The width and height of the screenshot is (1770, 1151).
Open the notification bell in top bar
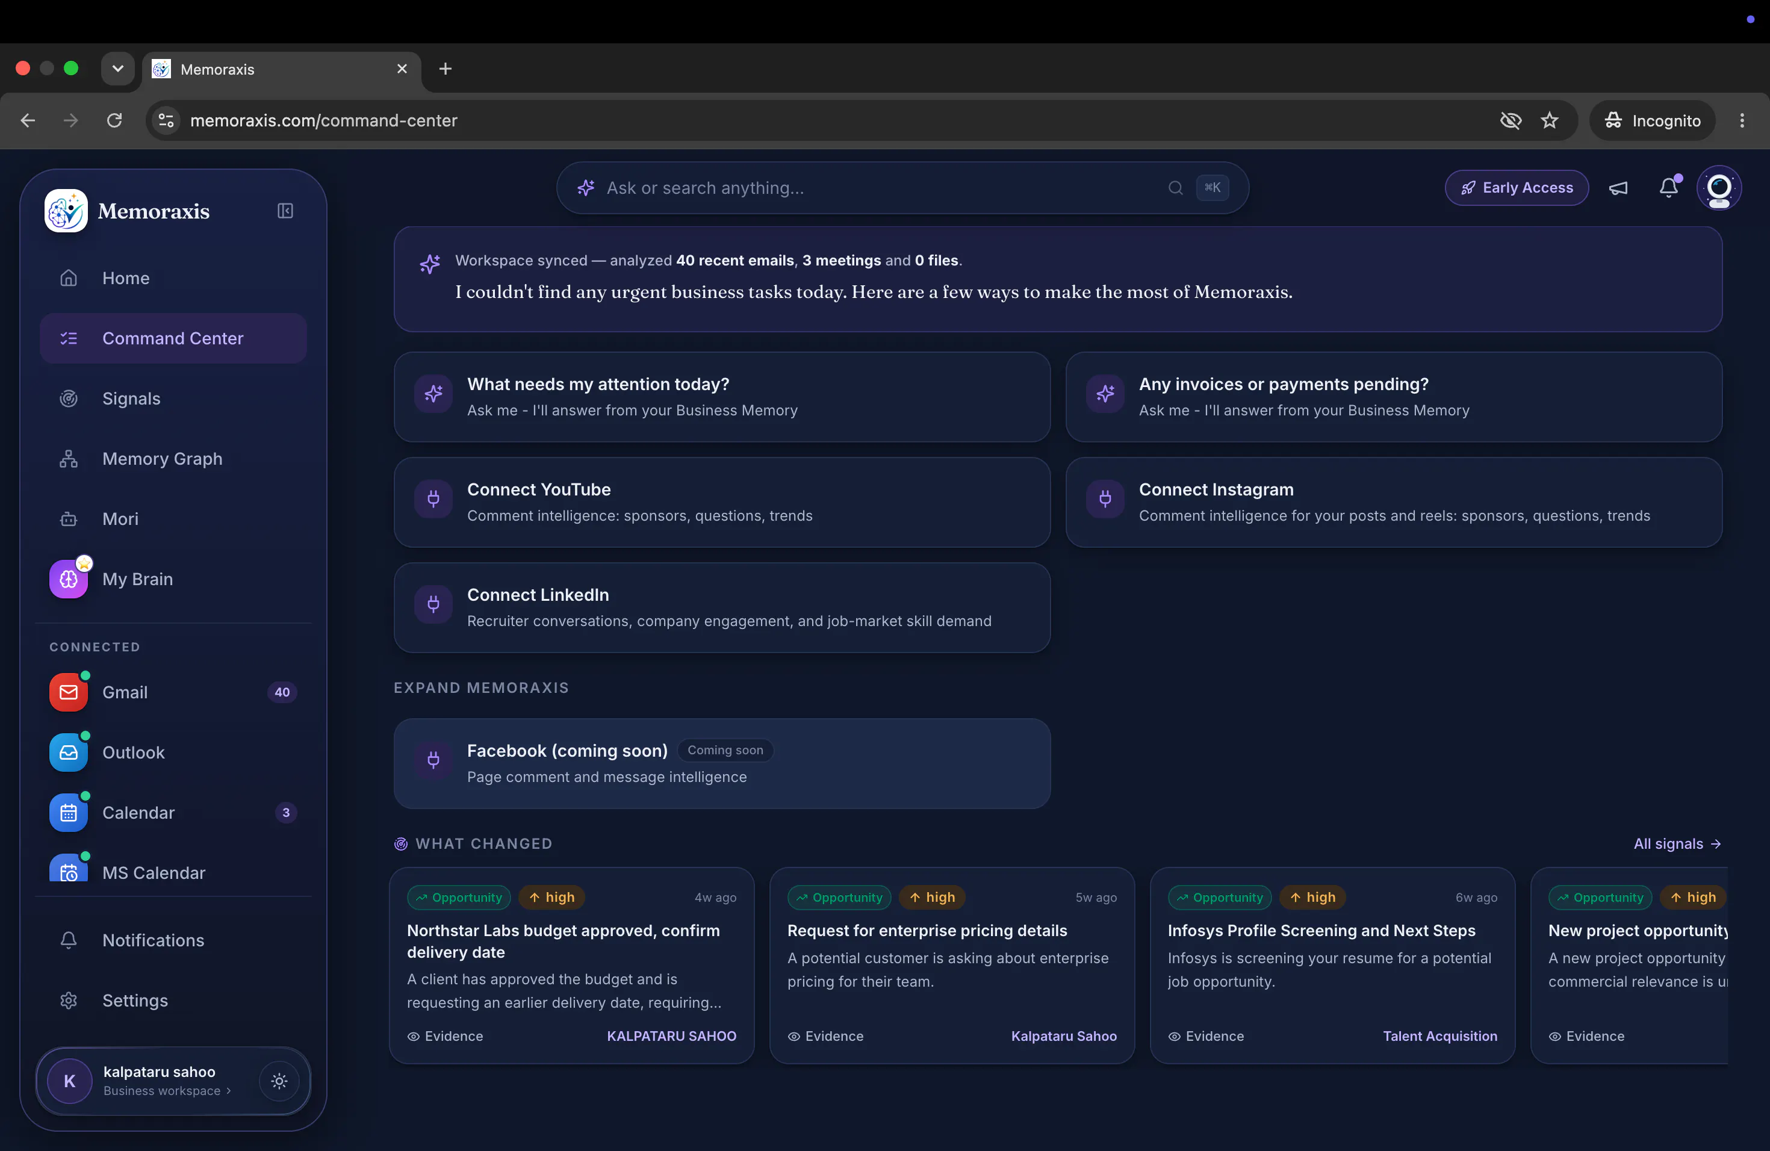coord(1669,187)
